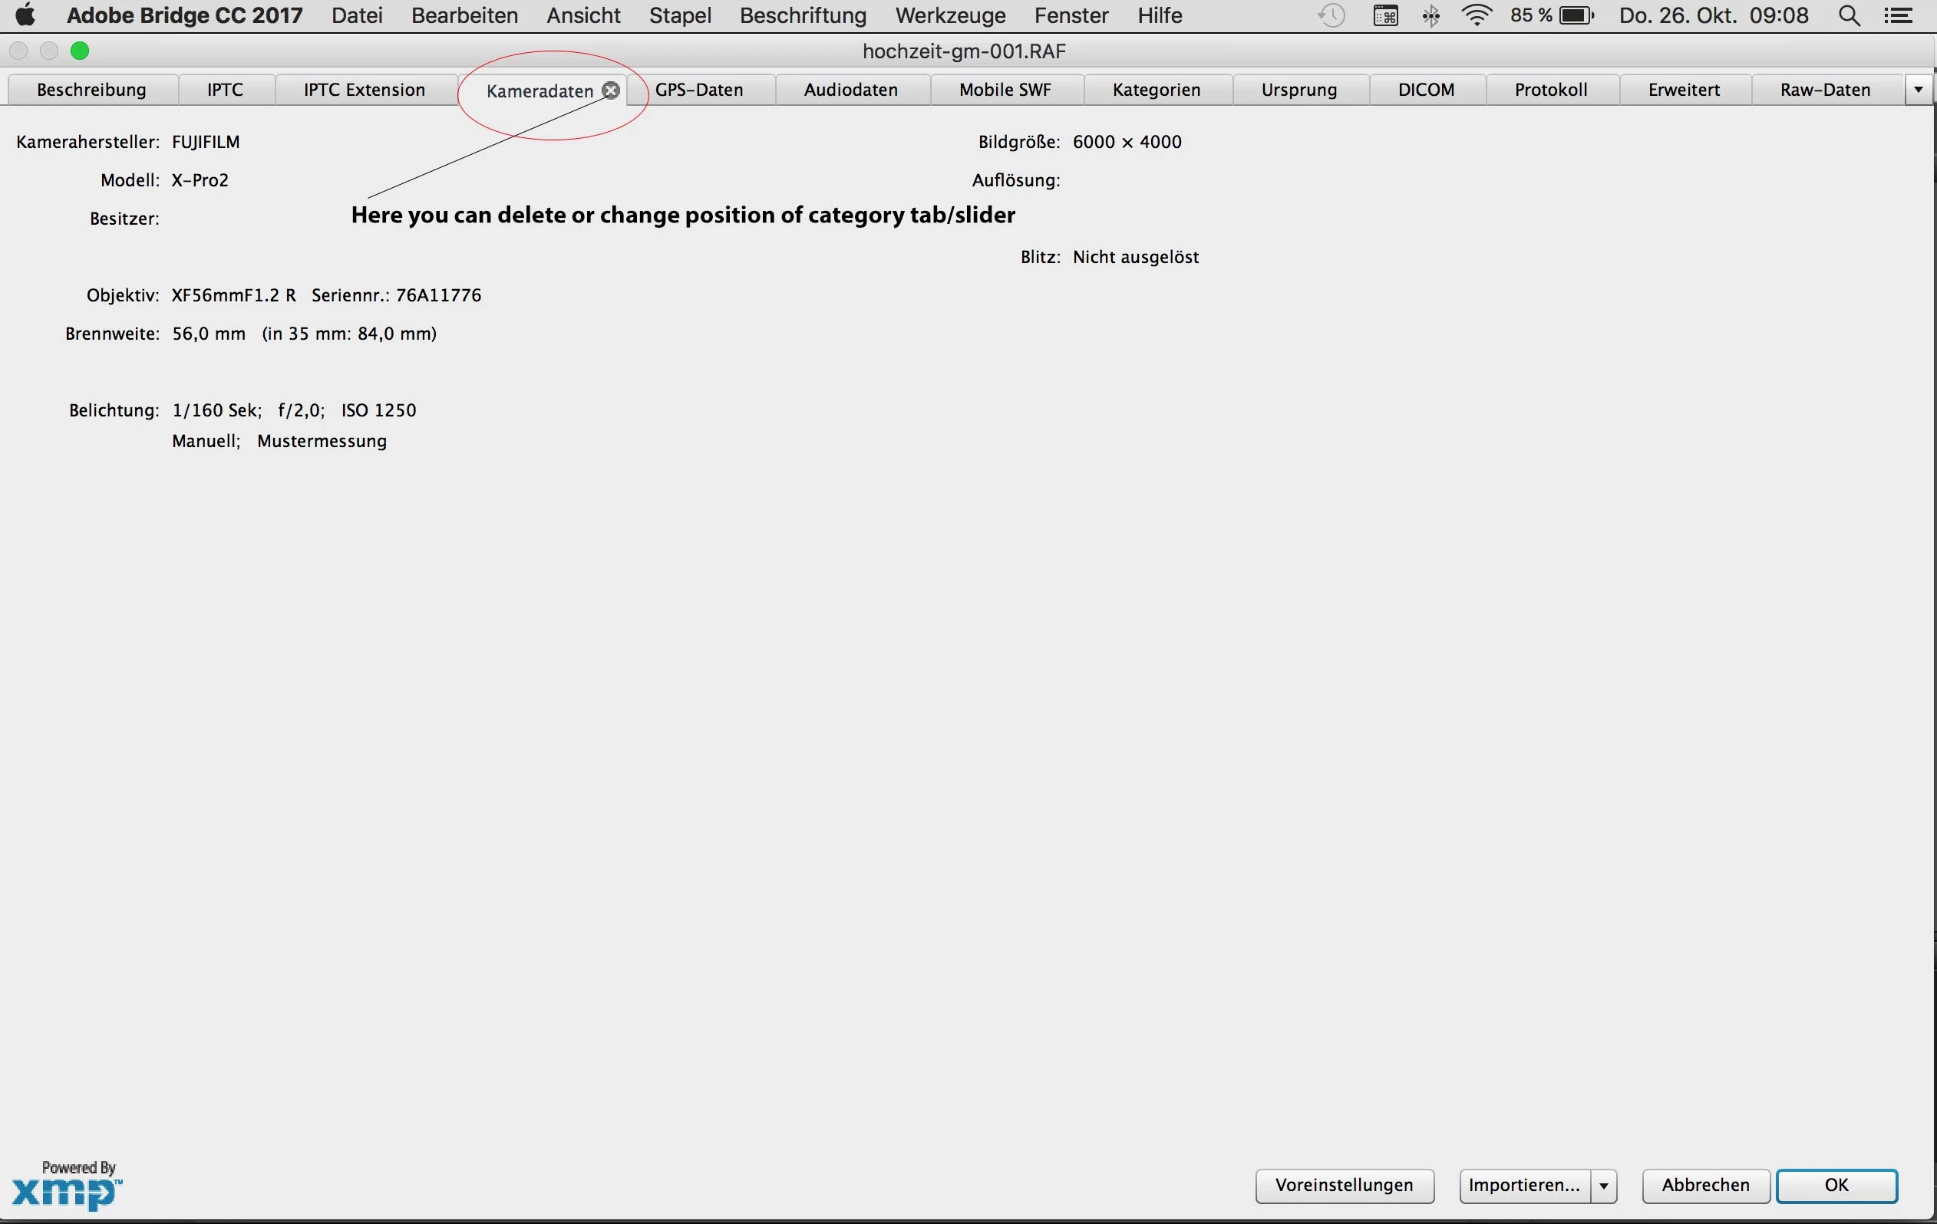
Task: Open the Beschriftung menu
Action: click(803, 16)
